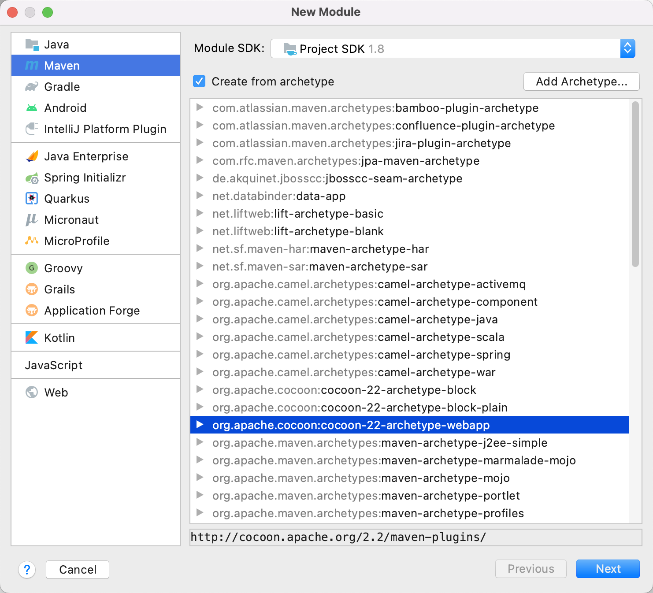Click the Quarkus icon
This screenshot has height=593, width=653.
[32, 199]
